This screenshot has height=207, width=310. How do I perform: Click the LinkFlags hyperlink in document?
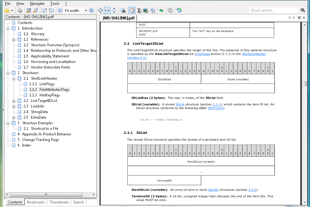click(203, 54)
